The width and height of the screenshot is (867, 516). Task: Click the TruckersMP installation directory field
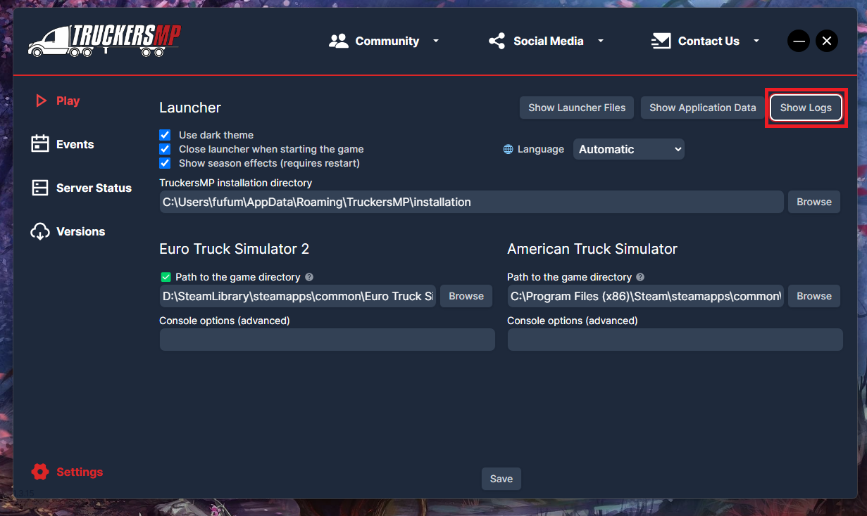472,202
